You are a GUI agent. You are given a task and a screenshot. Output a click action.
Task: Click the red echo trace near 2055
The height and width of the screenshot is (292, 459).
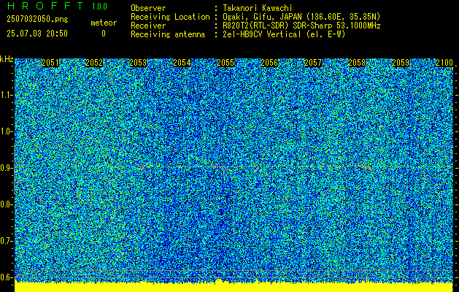coord(224,168)
